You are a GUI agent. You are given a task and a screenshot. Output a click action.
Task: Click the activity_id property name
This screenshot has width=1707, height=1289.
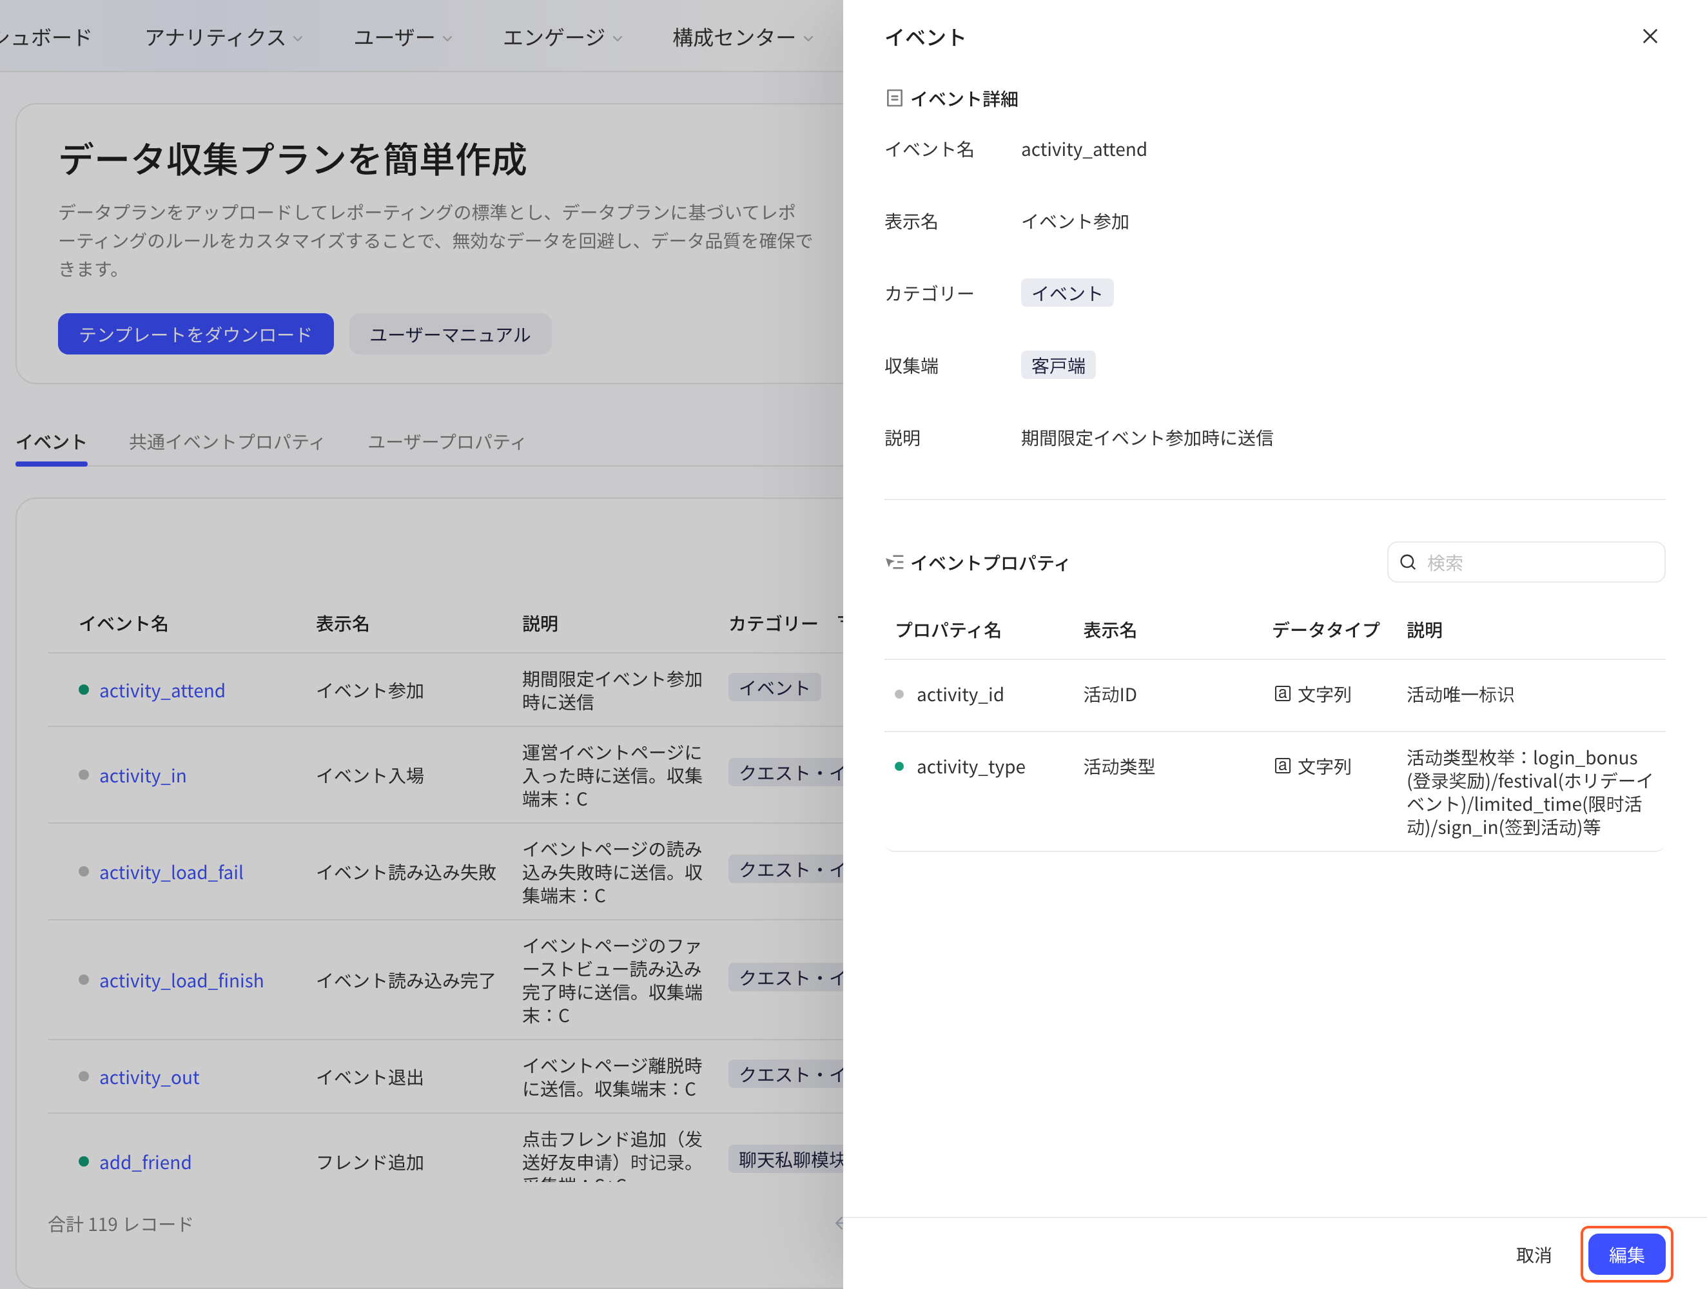[960, 694]
